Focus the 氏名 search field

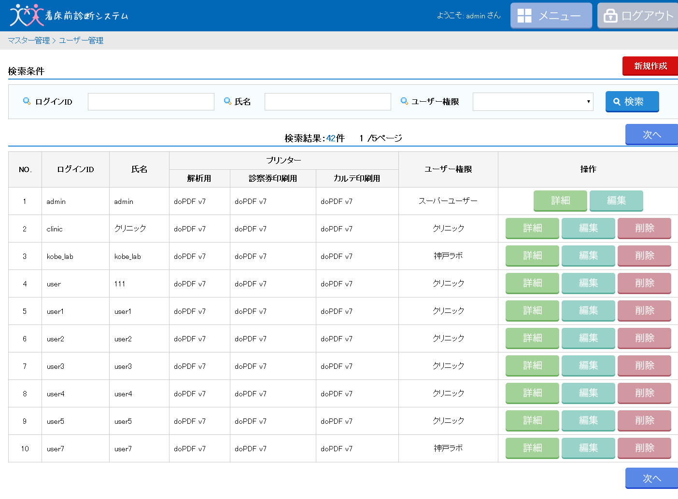(328, 102)
